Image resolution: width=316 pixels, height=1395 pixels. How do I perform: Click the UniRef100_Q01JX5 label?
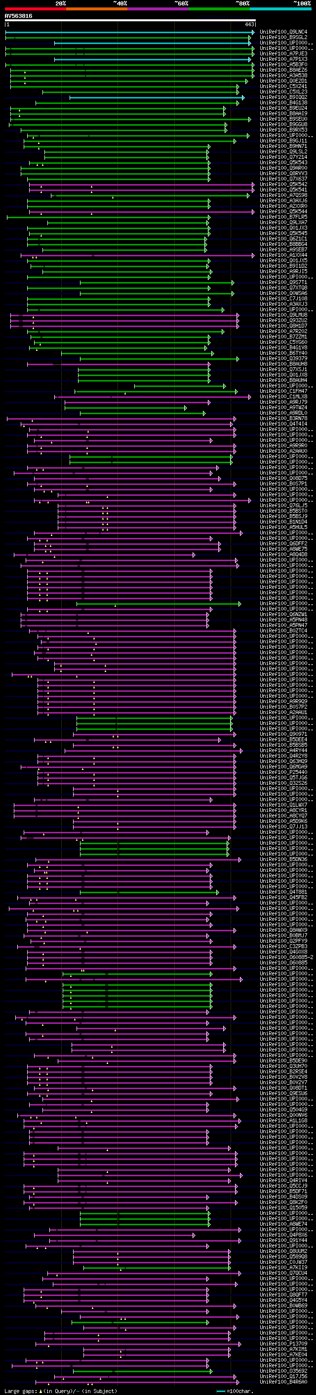click(283, 260)
